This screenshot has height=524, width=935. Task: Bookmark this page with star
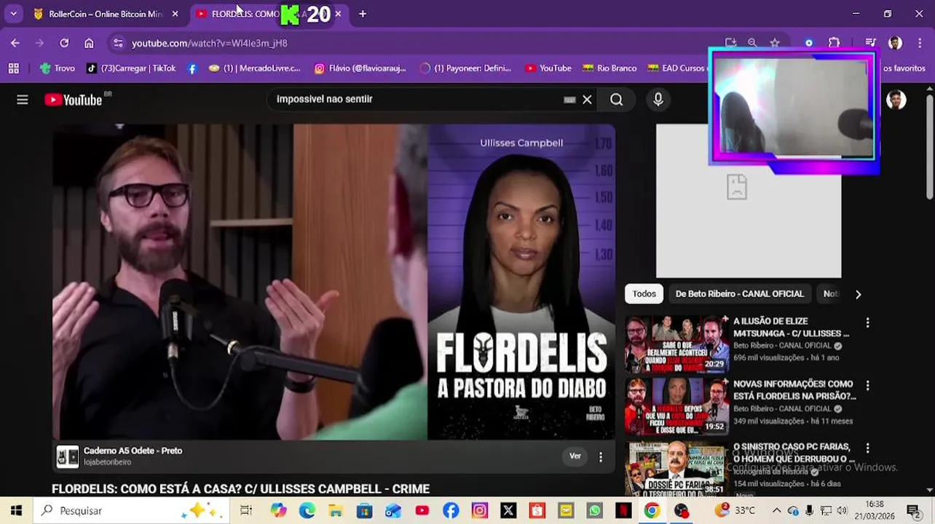(775, 43)
